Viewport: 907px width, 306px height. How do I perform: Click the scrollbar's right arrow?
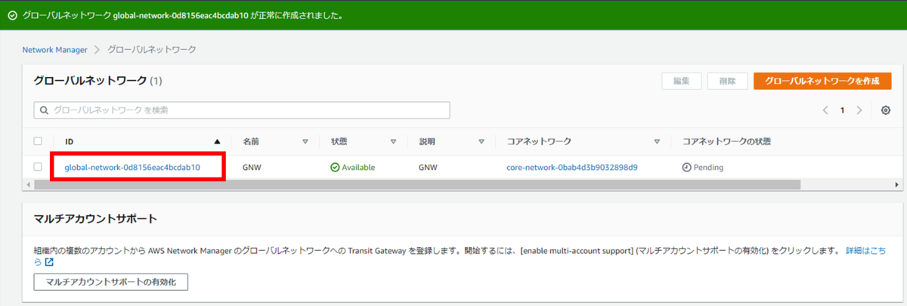pos(896,184)
